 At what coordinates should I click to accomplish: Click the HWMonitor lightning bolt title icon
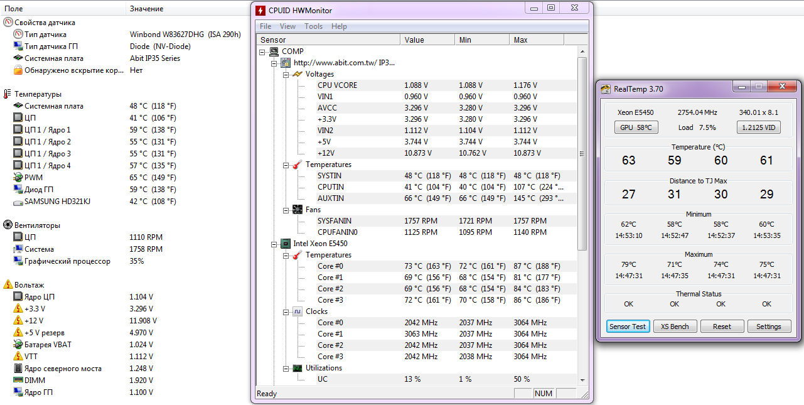[x=260, y=10]
